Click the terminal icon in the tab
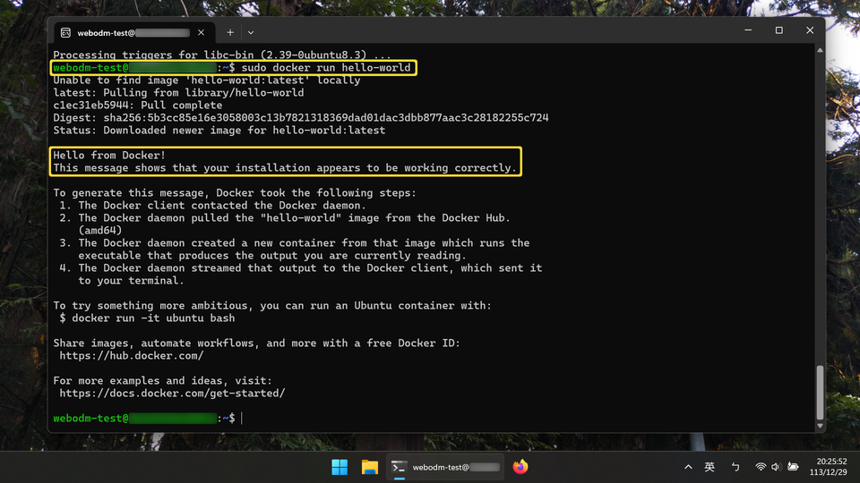Image resolution: width=860 pixels, height=483 pixels. point(65,33)
